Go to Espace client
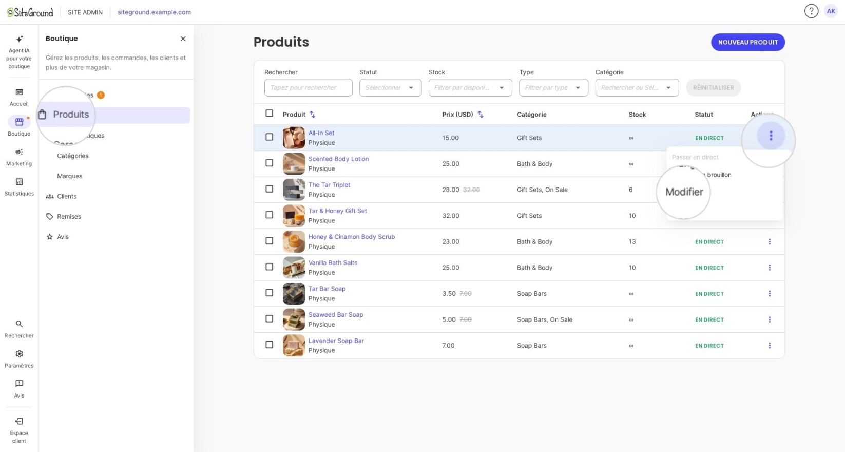 [19, 430]
